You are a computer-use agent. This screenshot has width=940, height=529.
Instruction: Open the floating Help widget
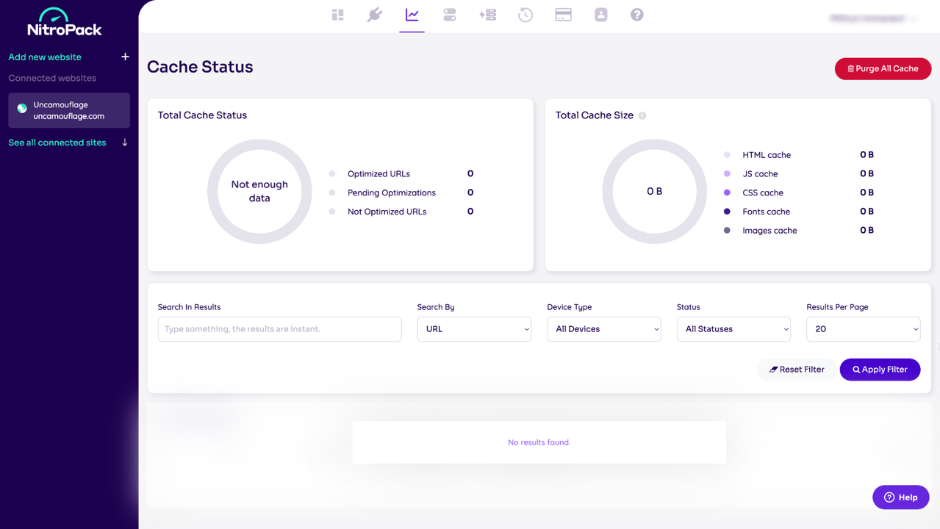click(x=900, y=497)
